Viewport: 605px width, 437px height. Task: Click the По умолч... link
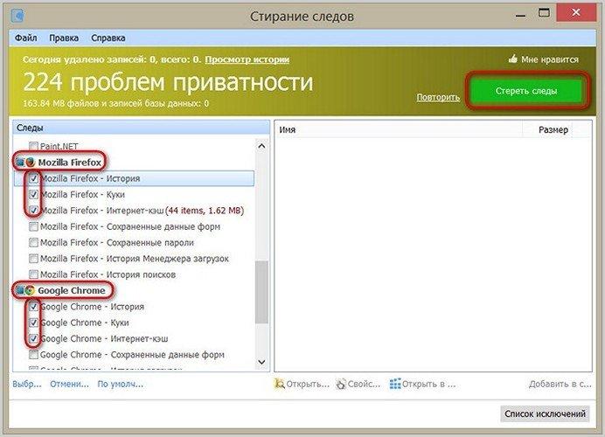120,385
